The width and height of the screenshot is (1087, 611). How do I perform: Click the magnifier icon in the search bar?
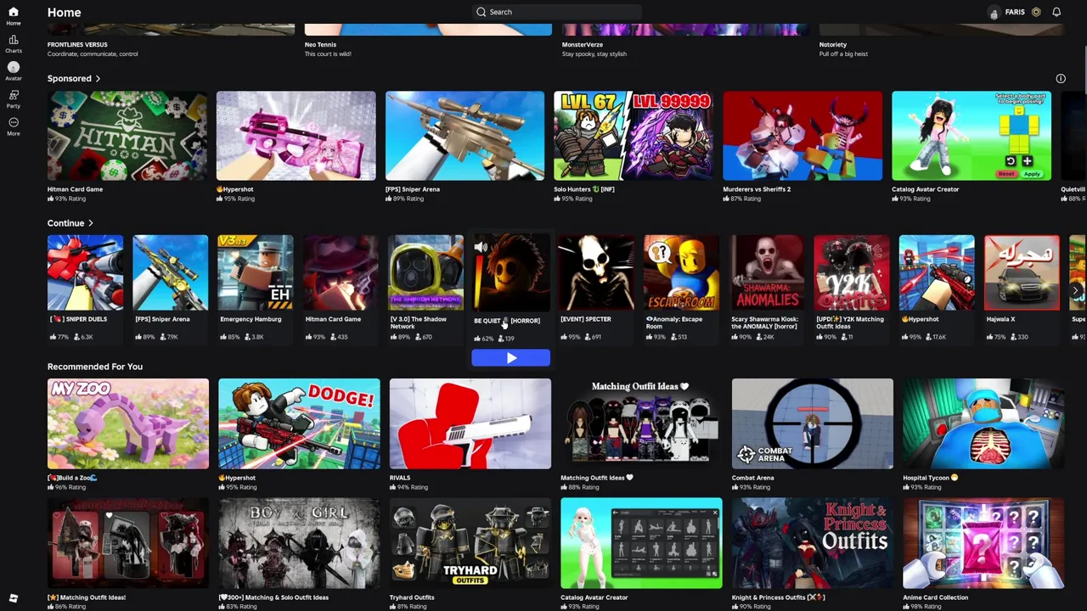pos(482,12)
